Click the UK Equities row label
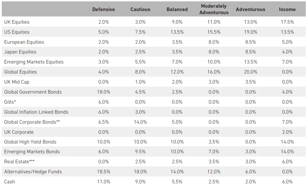This screenshot has width=307, height=188. click(x=17, y=22)
